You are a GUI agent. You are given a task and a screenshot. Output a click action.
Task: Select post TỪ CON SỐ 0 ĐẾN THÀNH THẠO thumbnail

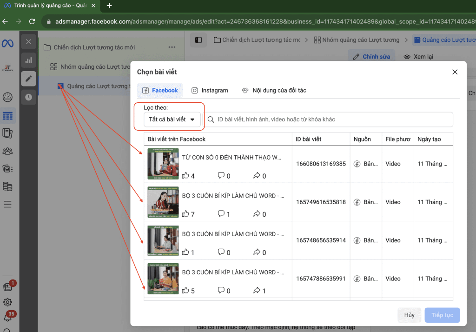tap(163, 164)
